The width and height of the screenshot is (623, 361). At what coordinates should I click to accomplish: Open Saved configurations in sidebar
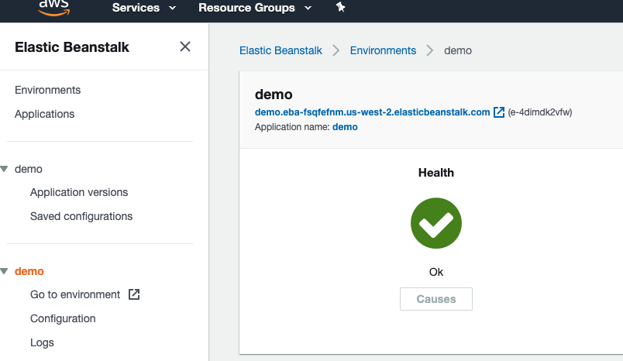click(x=81, y=216)
